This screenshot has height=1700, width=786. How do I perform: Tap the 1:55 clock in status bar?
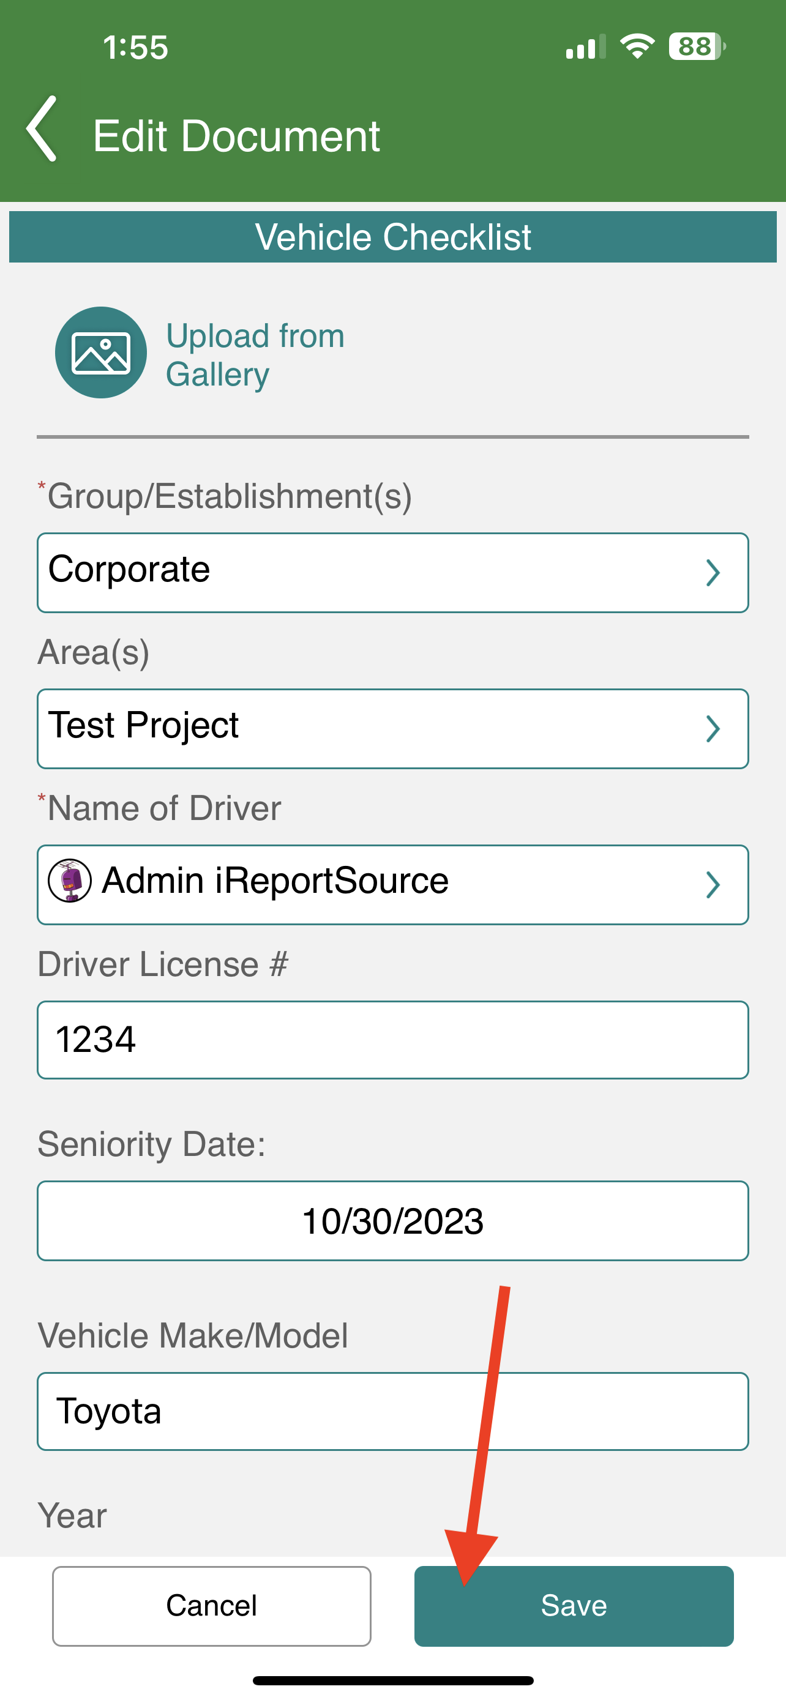[x=135, y=48]
